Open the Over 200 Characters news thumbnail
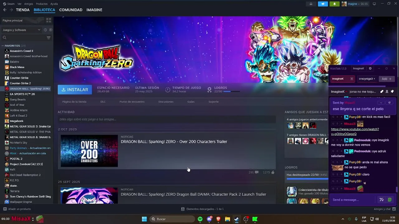 (x=89, y=151)
